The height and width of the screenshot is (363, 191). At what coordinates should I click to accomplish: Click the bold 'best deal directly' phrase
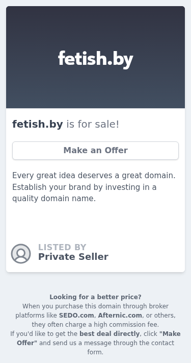[x=110, y=334]
